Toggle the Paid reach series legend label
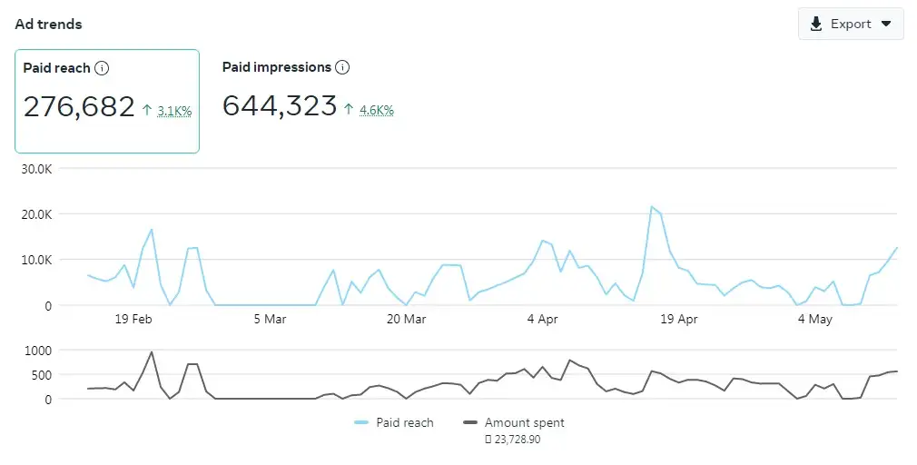The image size is (917, 465). coord(405,423)
